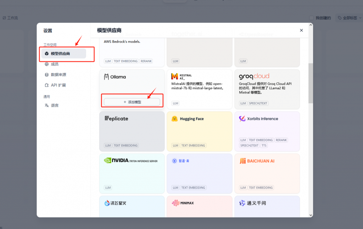Toggle the 我创建的 checkbox
363x229 pixels.
click(312, 18)
